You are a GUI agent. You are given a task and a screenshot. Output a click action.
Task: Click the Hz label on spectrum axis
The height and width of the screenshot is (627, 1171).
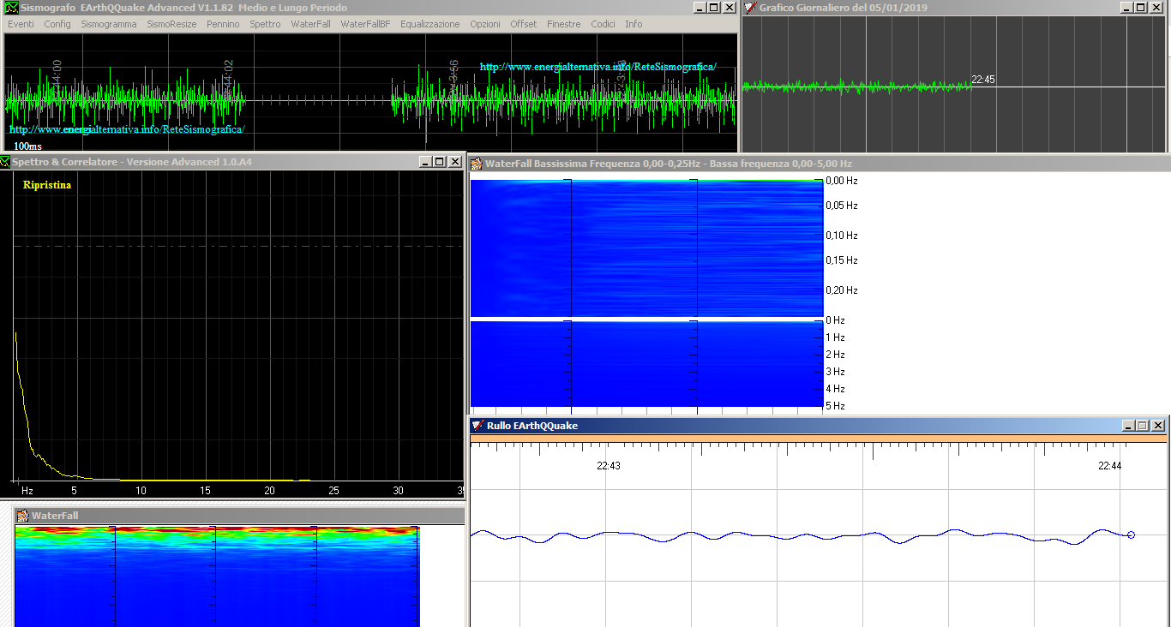(x=27, y=491)
